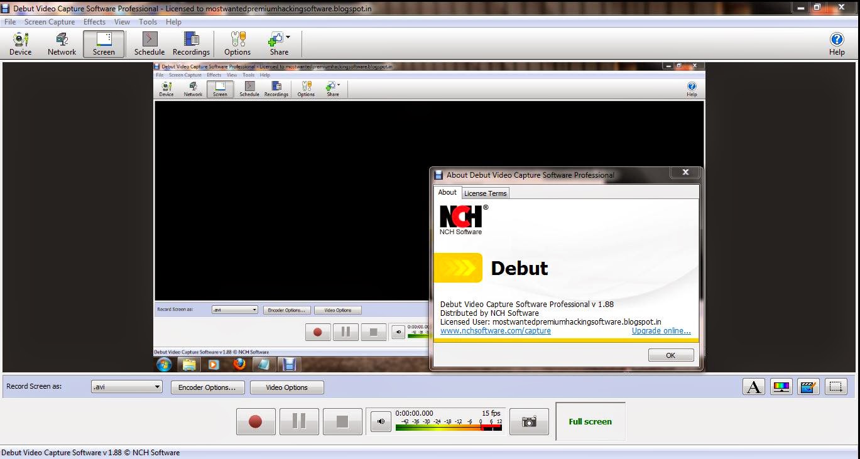Take a snapshot with the camera button

coord(529,421)
